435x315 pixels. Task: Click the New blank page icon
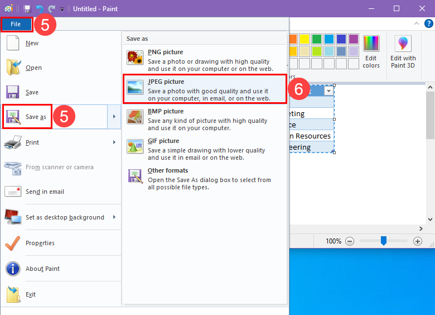click(13, 43)
